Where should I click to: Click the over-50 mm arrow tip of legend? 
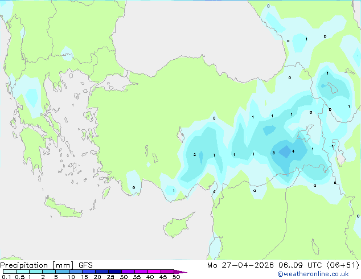click(x=180, y=272)
